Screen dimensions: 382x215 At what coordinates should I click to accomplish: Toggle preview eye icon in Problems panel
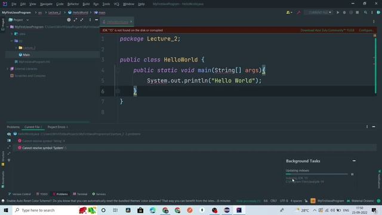(9, 134)
